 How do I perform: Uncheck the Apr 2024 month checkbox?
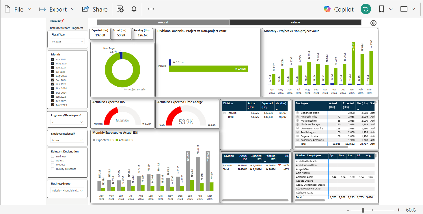53,59
